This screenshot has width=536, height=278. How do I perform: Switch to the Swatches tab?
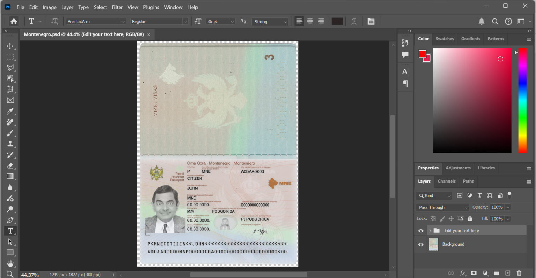[x=445, y=39]
